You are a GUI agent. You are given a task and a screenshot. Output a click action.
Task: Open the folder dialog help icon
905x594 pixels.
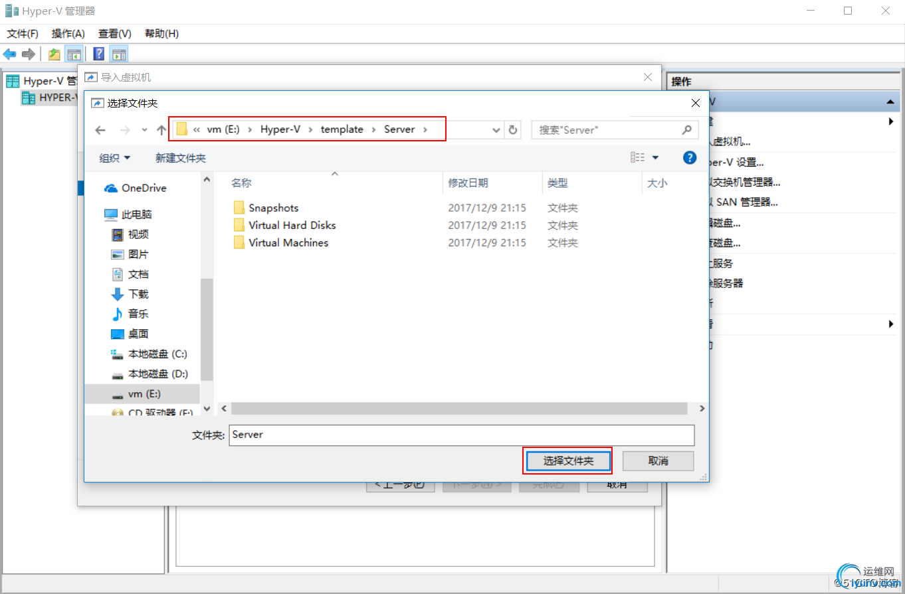(x=690, y=158)
